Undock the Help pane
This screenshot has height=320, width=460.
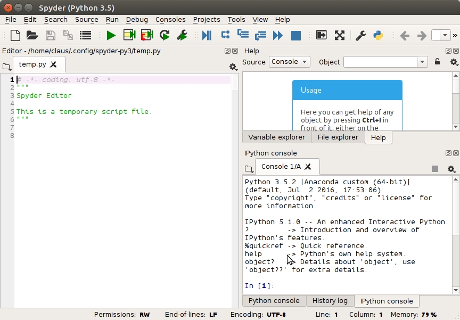pos(448,51)
